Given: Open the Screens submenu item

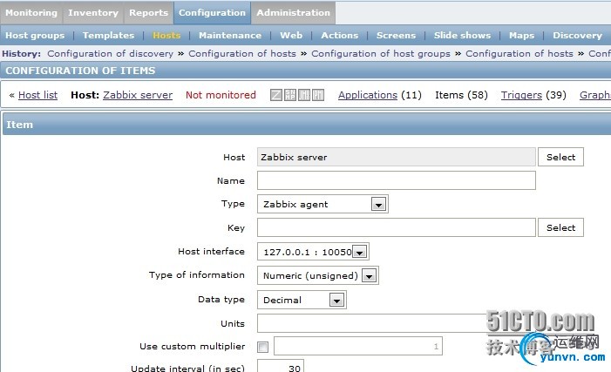Looking at the screenshot, I should pos(396,36).
